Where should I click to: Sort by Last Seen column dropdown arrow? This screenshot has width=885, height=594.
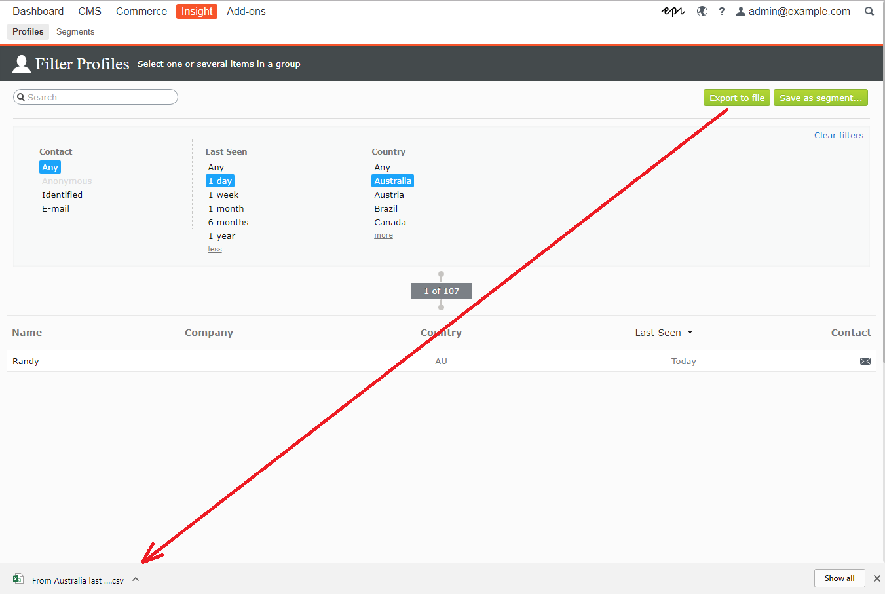tap(690, 333)
